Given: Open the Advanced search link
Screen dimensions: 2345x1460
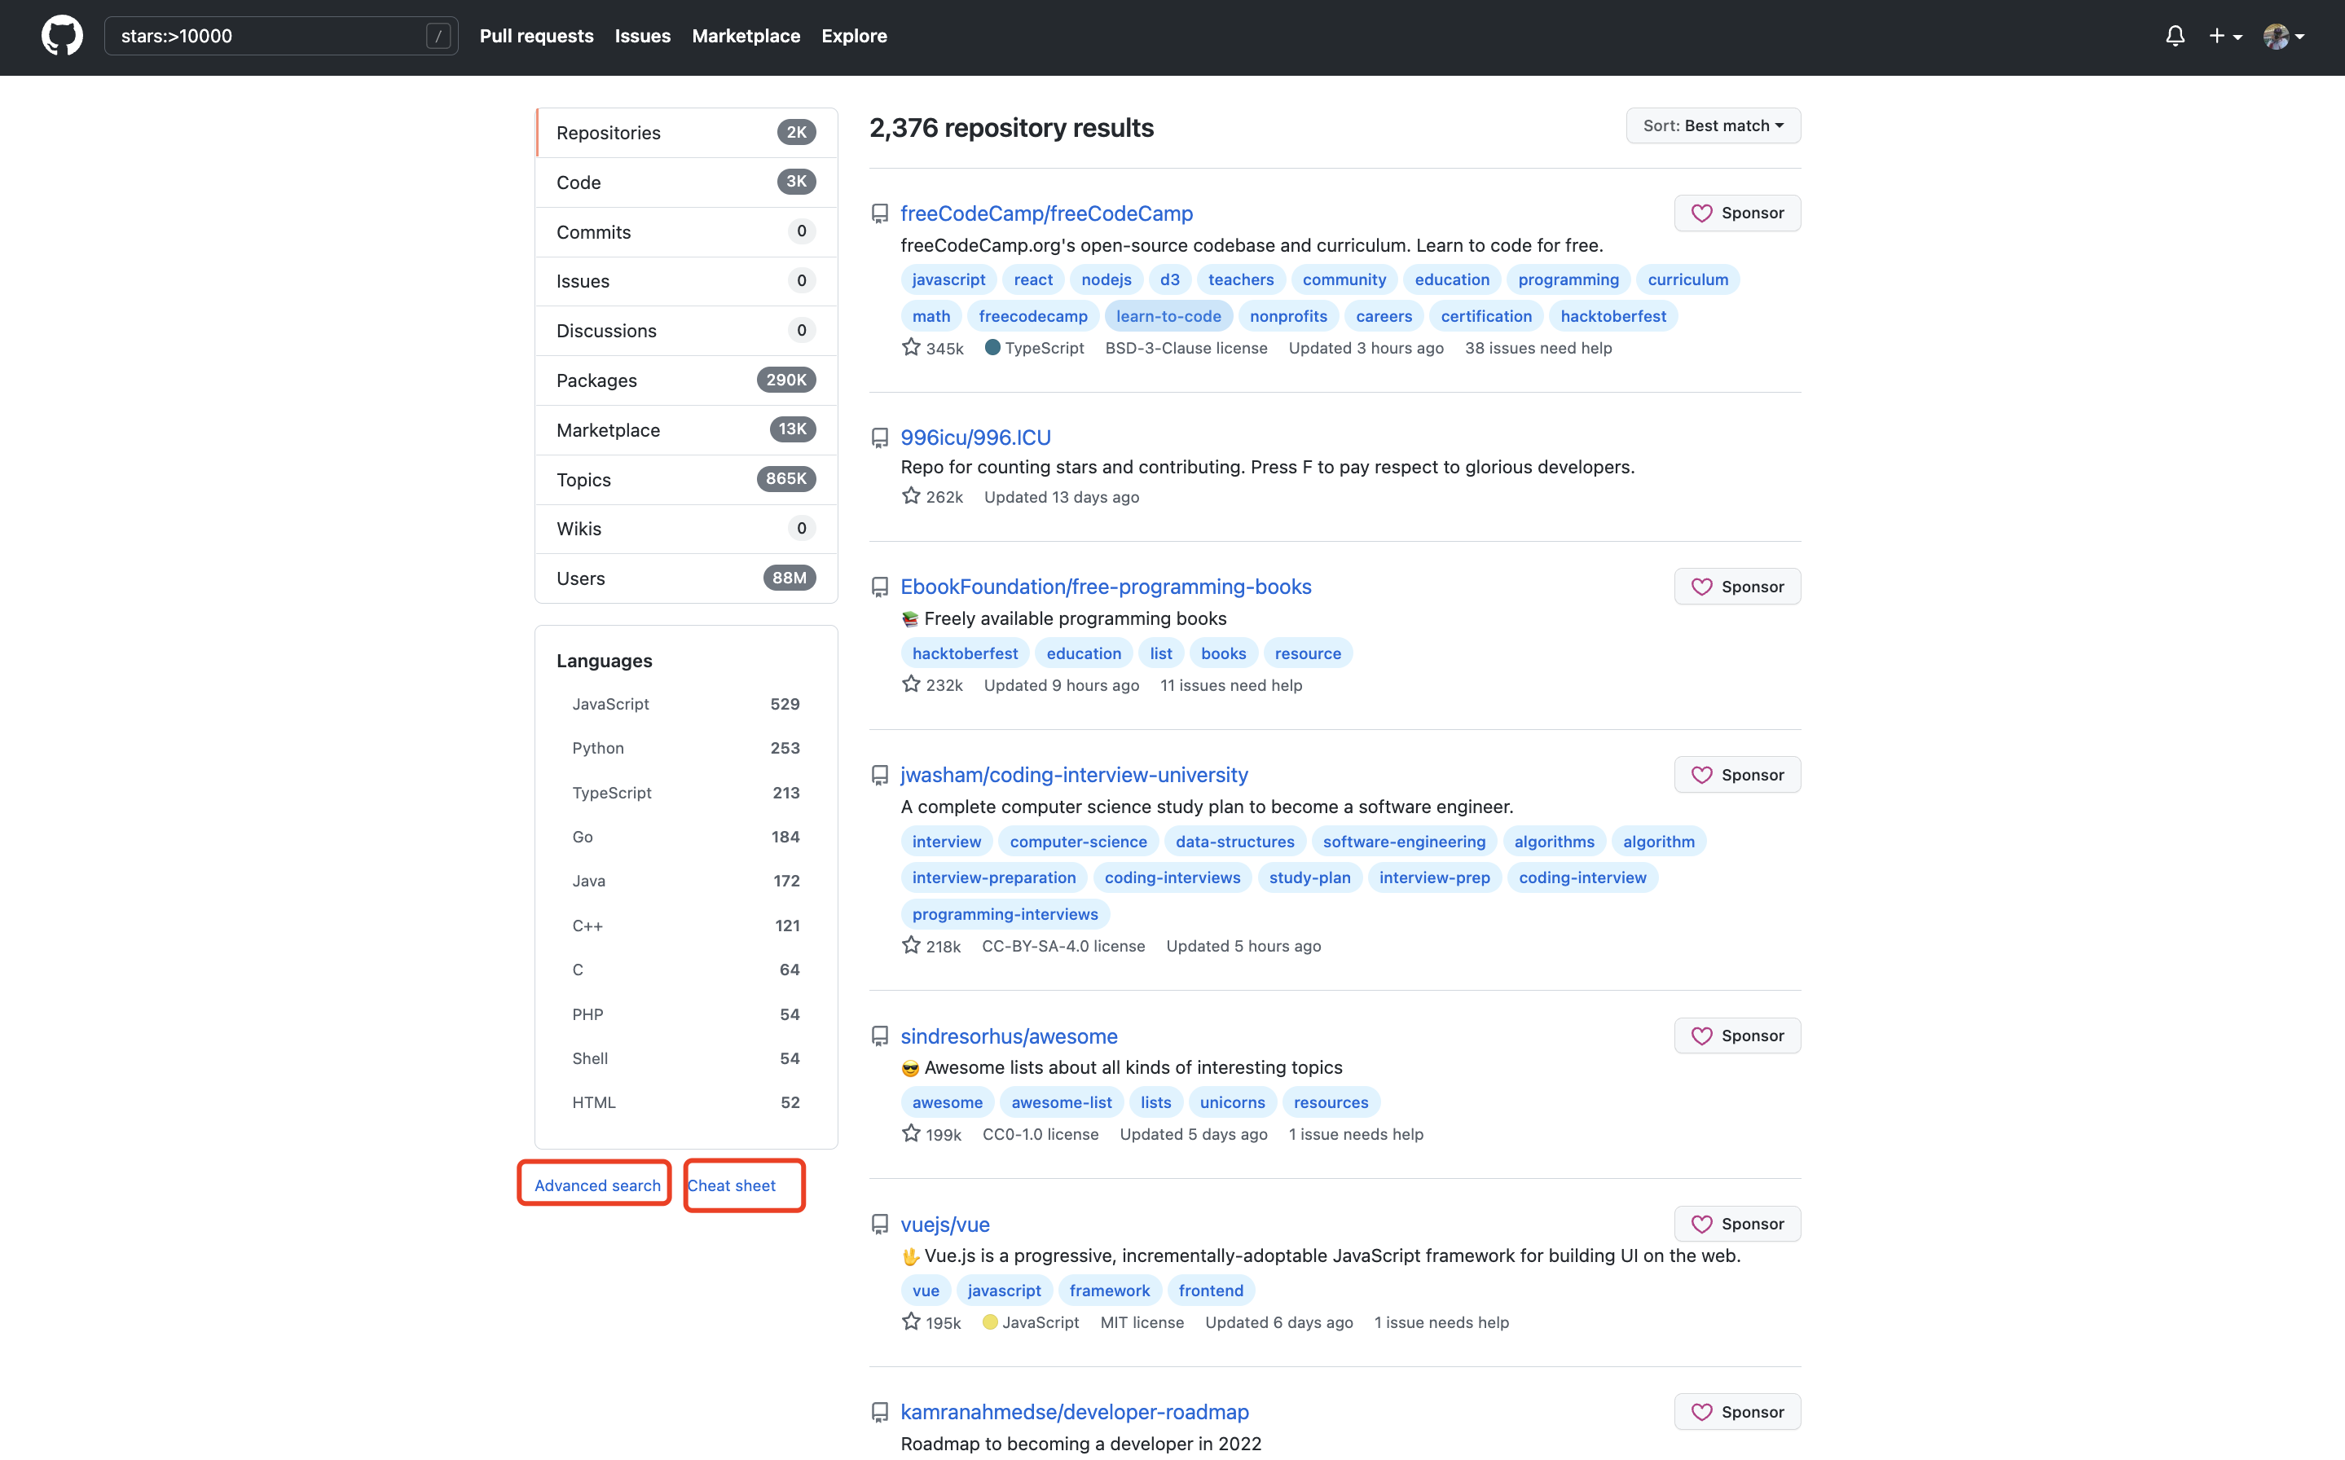Looking at the screenshot, I should (x=596, y=1185).
